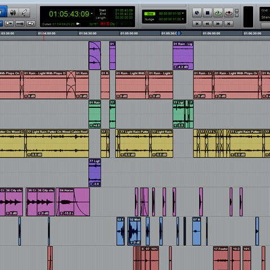Open -3.0 clip gain on 77 Ligh clip

click(94, 184)
